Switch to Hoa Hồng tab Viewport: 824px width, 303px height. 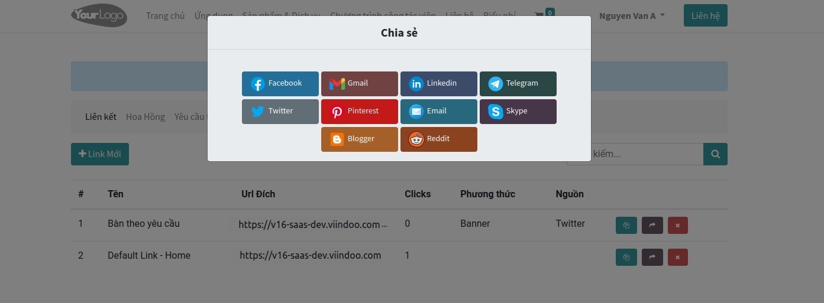pos(145,117)
